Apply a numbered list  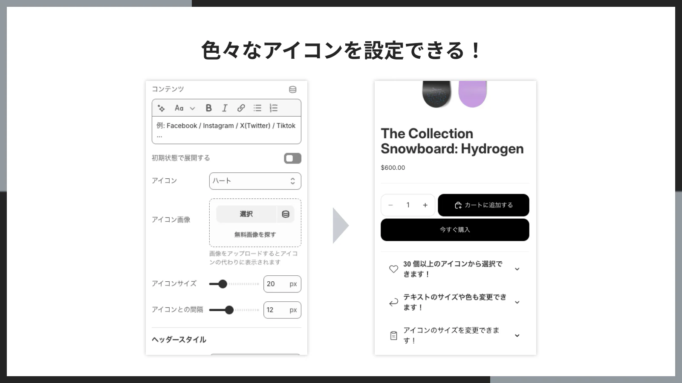coord(274,108)
